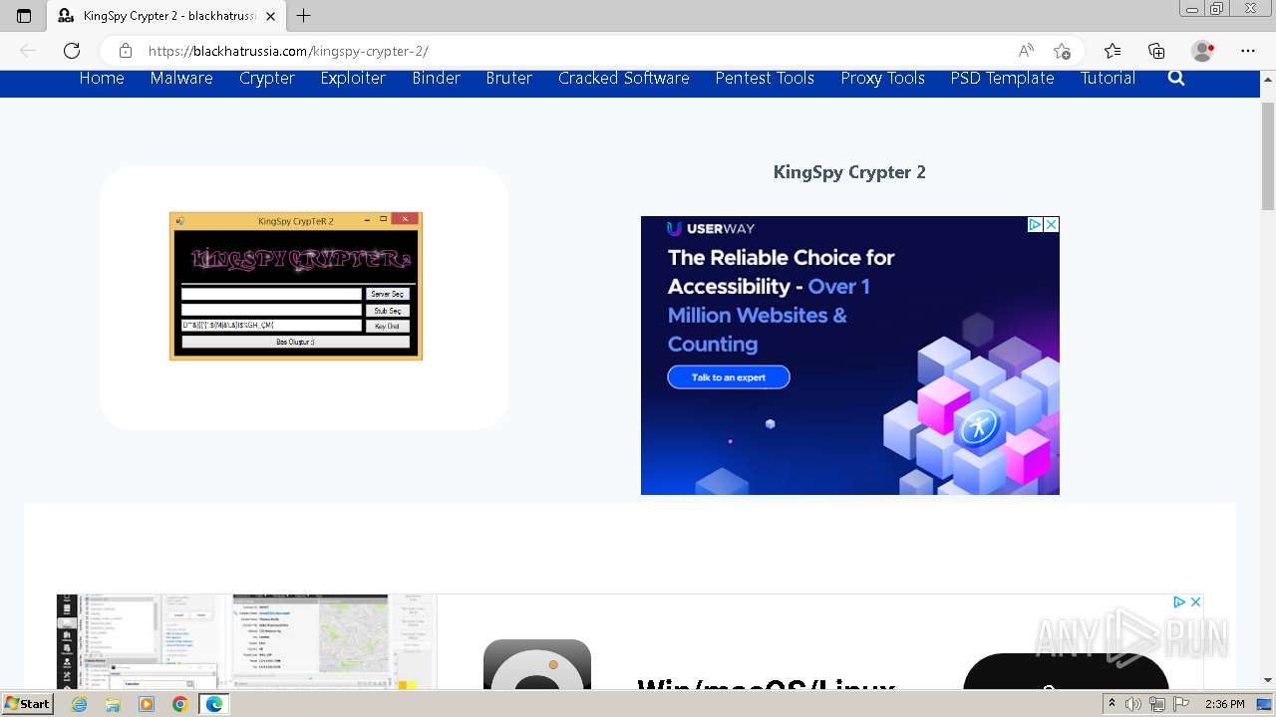Click the Windows Start button

click(27, 704)
